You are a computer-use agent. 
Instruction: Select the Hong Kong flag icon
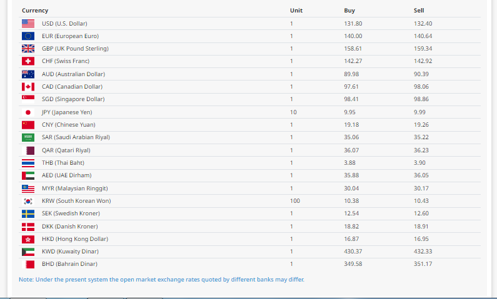point(28,239)
